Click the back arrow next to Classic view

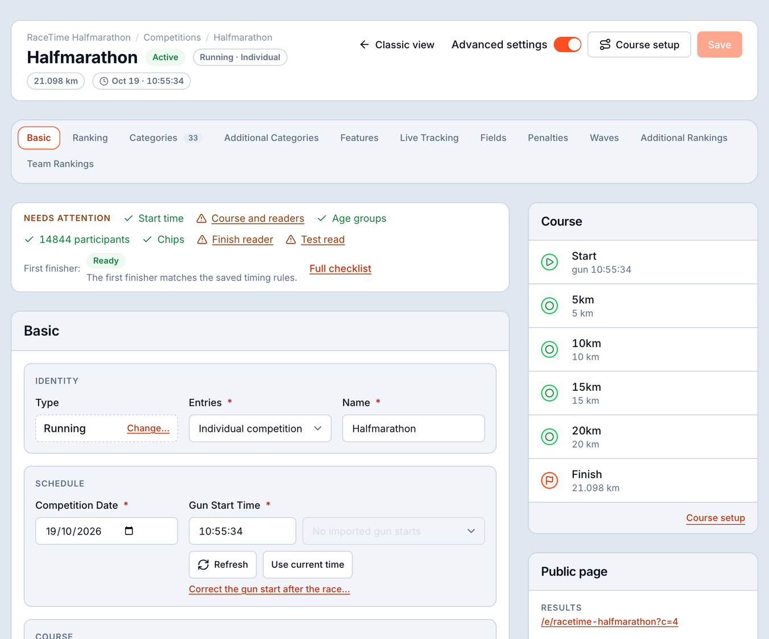coord(365,44)
